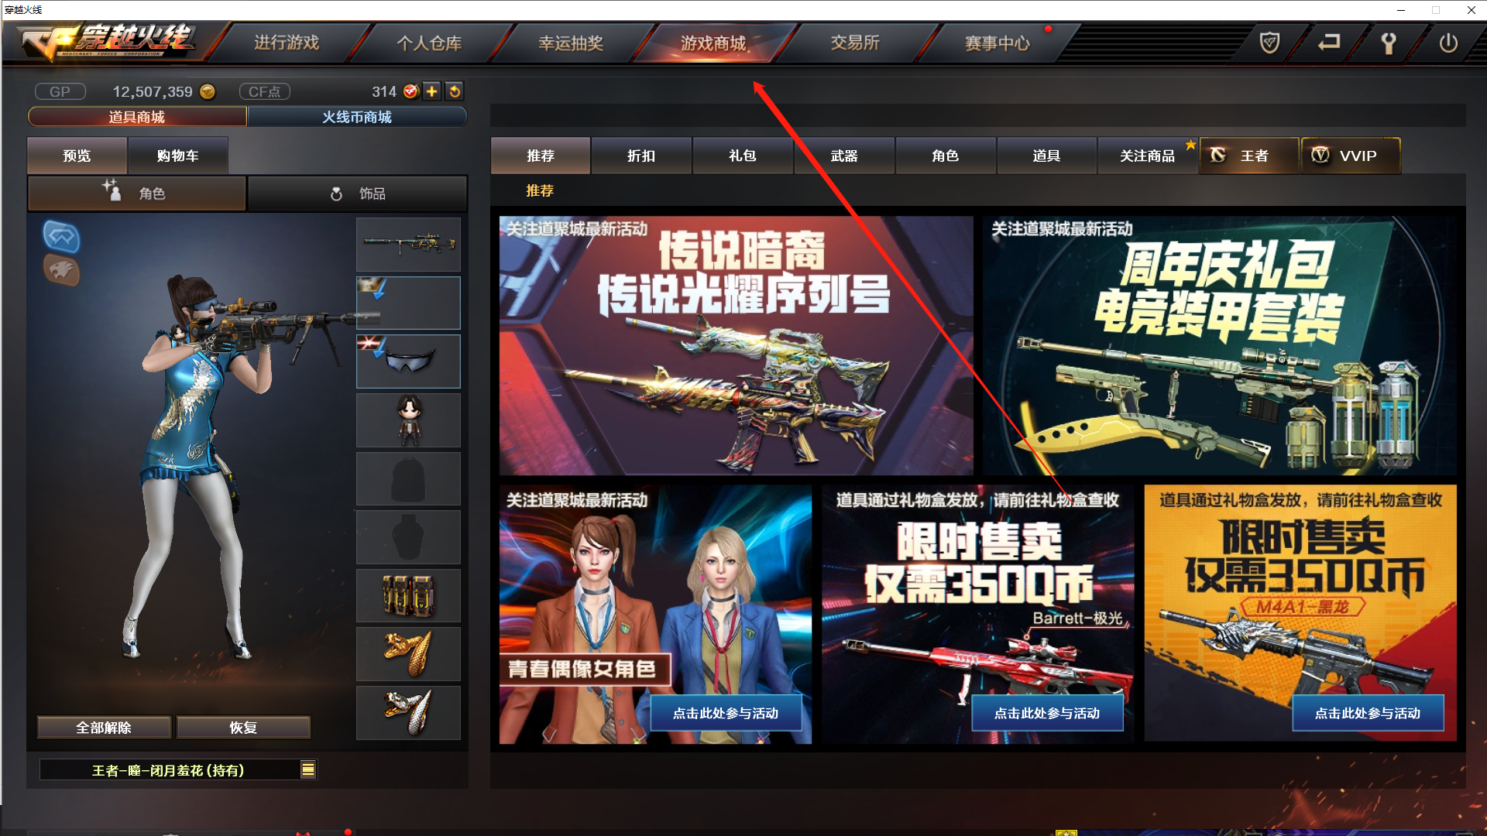Open the 王者 tab

(1249, 156)
